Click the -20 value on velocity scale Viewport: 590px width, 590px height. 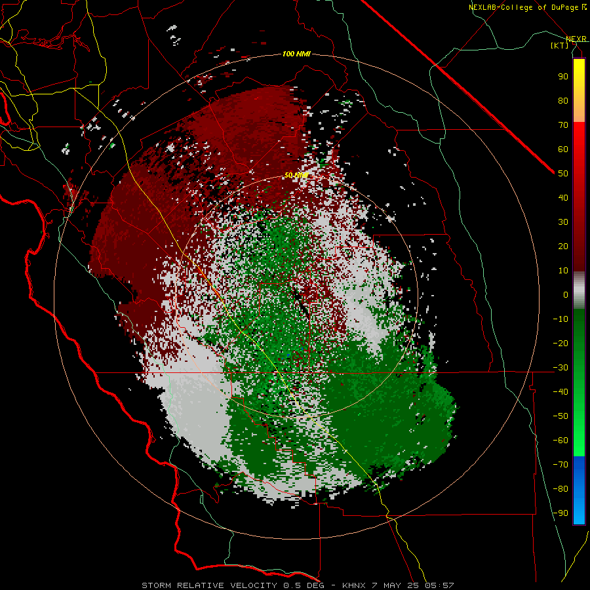point(560,344)
